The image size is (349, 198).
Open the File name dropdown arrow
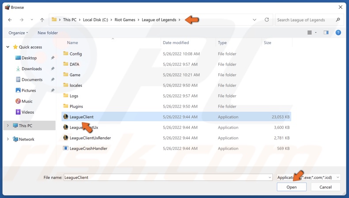[x=270, y=177]
